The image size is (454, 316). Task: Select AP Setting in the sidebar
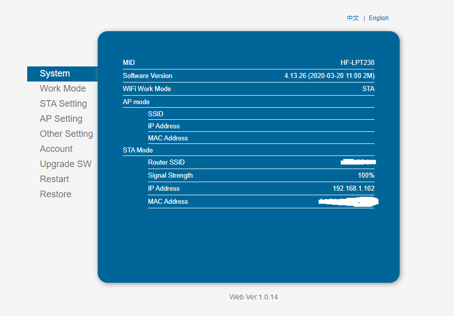click(x=61, y=119)
